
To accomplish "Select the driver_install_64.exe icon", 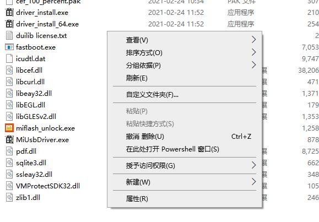I will tap(9, 24).
